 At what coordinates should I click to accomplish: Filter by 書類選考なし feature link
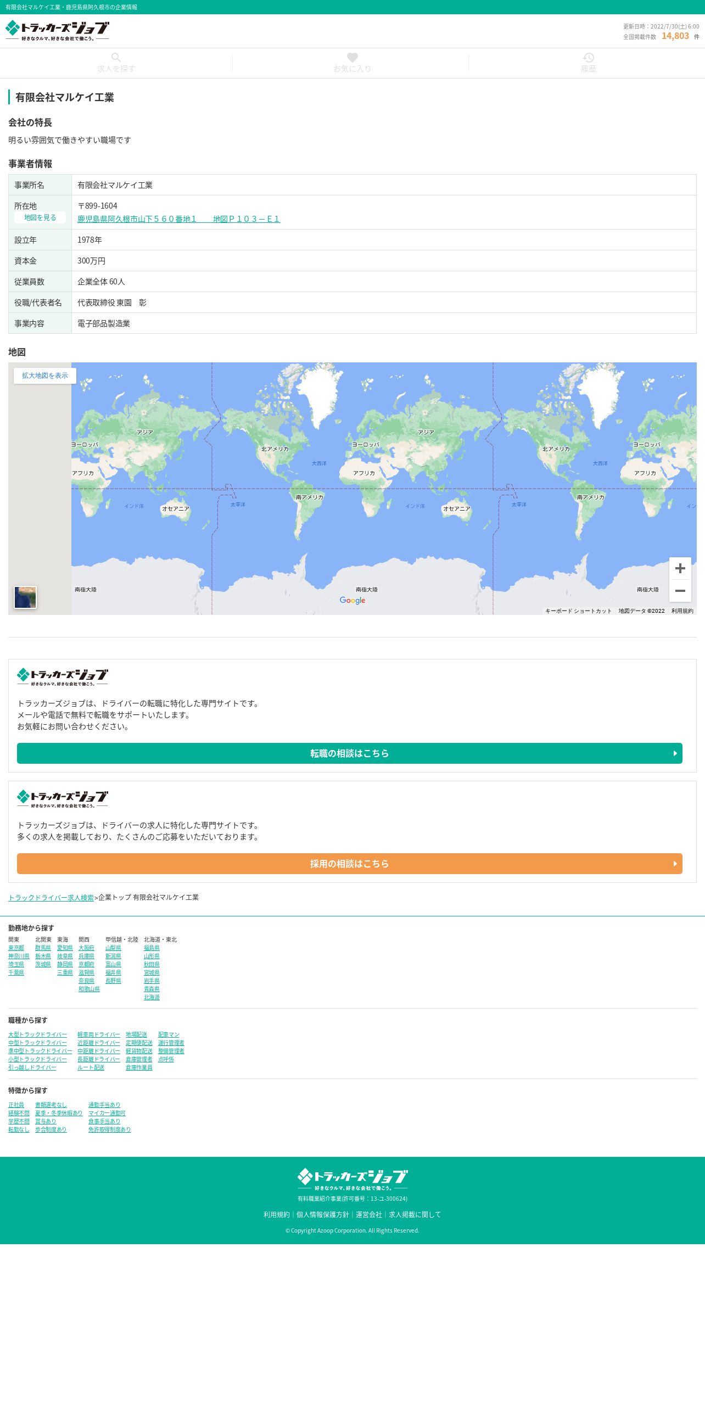click(51, 1105)
